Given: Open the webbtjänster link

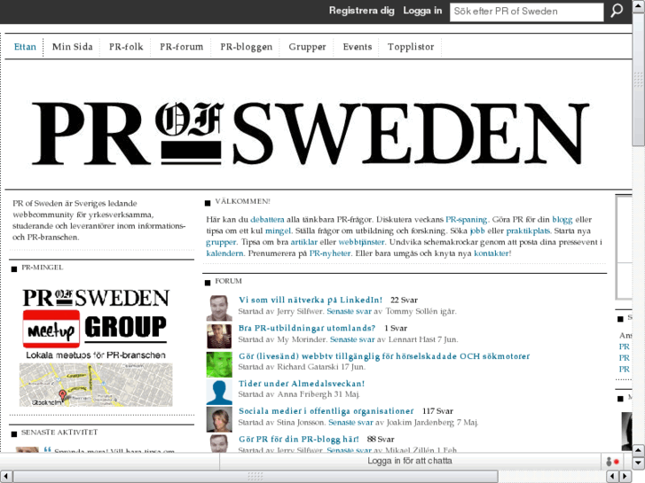Looking at the screenshot, I should coord(362,242).
